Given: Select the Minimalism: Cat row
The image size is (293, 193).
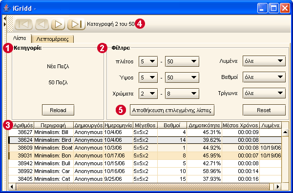Looking at the screenshot, I should tap(145, 179).
